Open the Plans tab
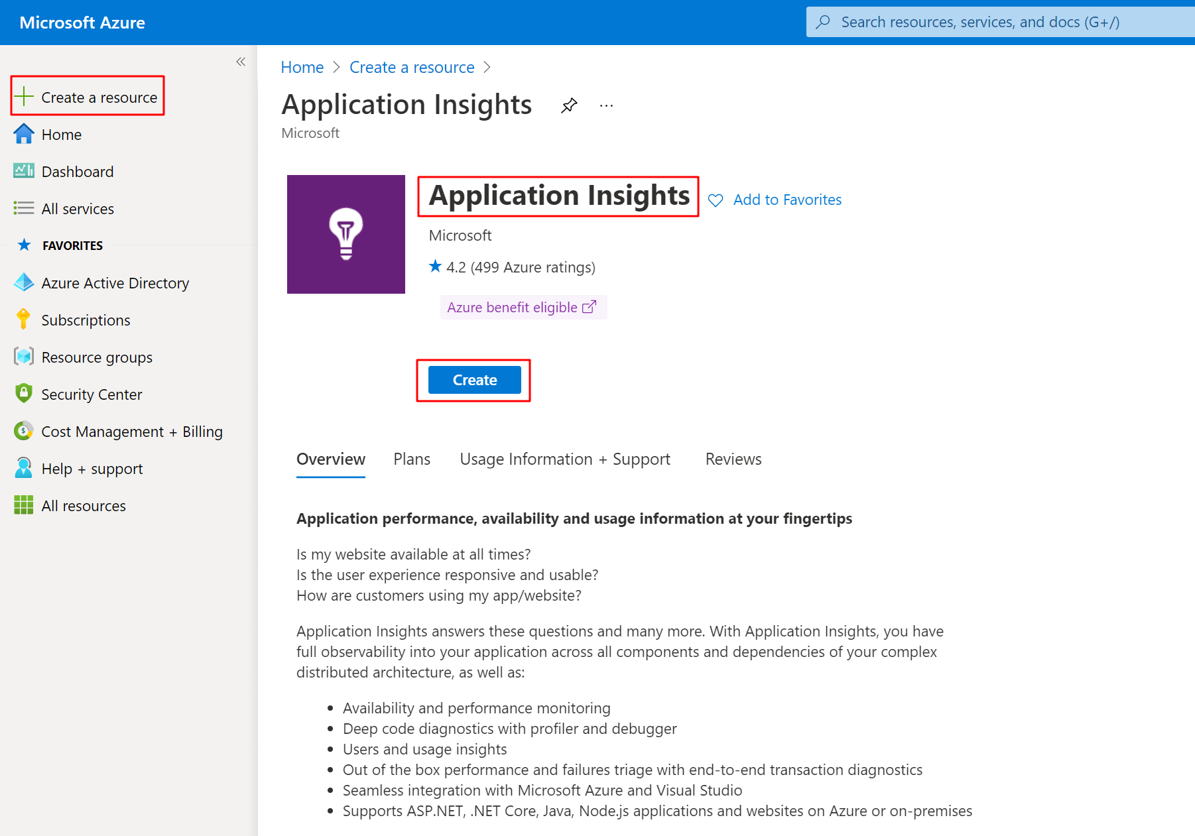1195x836 pixels. (411, 459)
